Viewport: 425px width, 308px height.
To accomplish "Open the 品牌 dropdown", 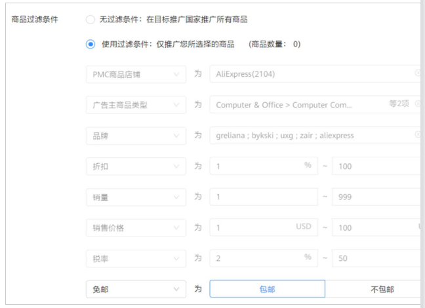I will (136, 136).
